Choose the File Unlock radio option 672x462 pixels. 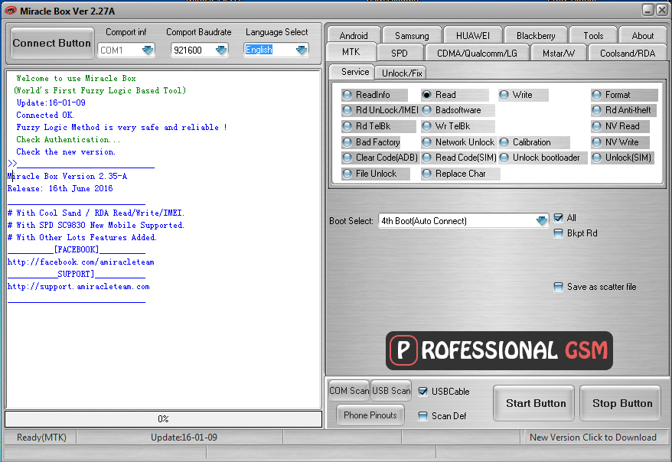(x=376, y=174)
